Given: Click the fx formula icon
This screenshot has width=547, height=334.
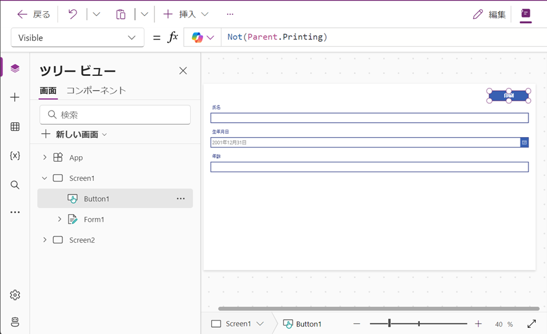Looking at the screenshot, I should [x=173, y=37].
